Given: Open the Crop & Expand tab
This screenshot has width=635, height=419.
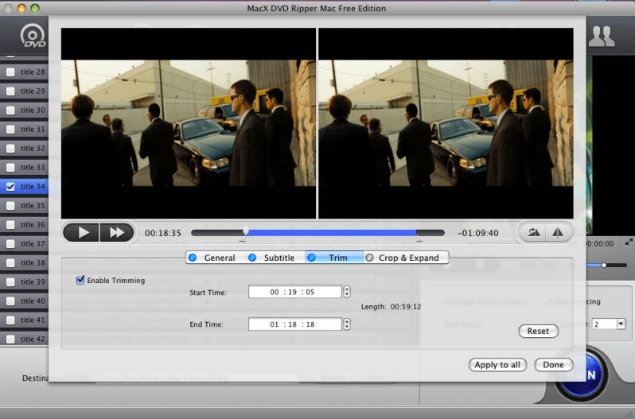Looking at the screenshot, I should pos(406,258).
